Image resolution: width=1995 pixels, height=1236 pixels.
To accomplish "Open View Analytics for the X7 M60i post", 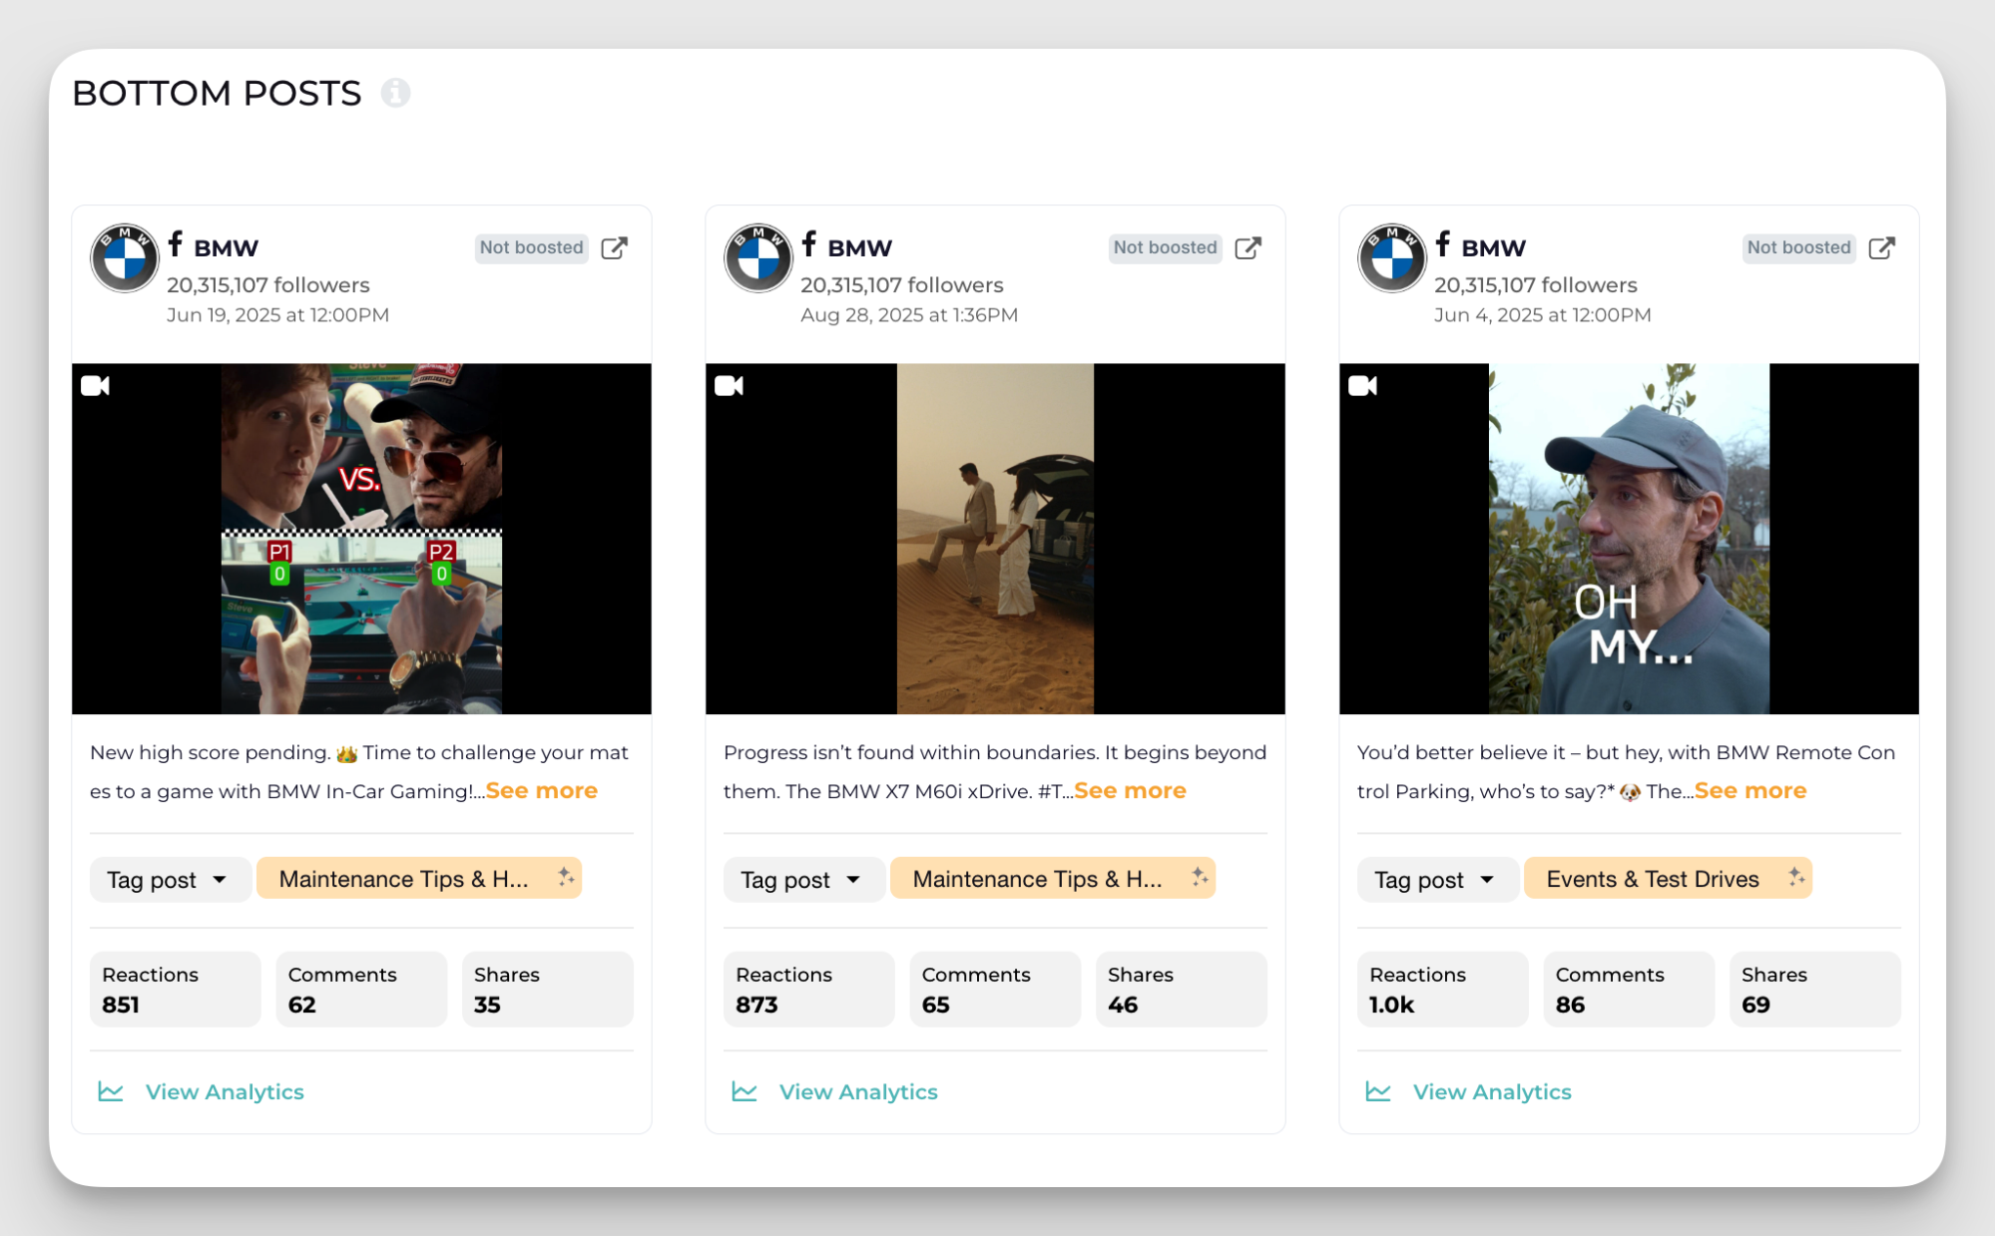I will coord(857,1091).
